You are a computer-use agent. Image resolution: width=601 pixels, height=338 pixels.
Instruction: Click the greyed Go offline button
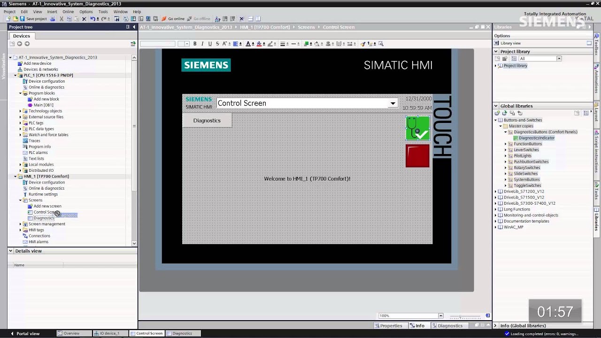coord(199,19)
